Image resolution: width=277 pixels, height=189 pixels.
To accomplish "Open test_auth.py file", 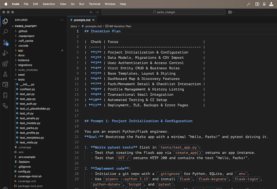I will click(28, 104).
